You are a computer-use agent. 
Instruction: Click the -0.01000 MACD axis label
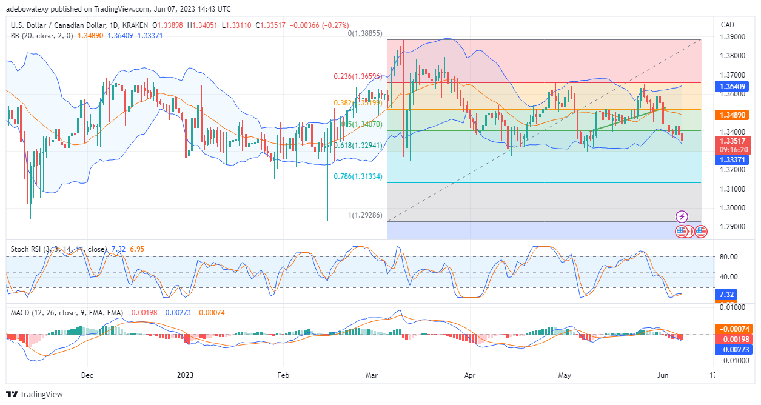[x=733, y=361]
